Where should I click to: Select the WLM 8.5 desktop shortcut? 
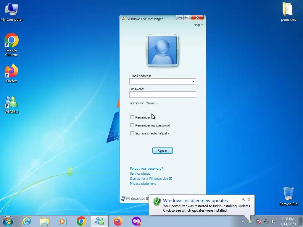click(12, 105)
